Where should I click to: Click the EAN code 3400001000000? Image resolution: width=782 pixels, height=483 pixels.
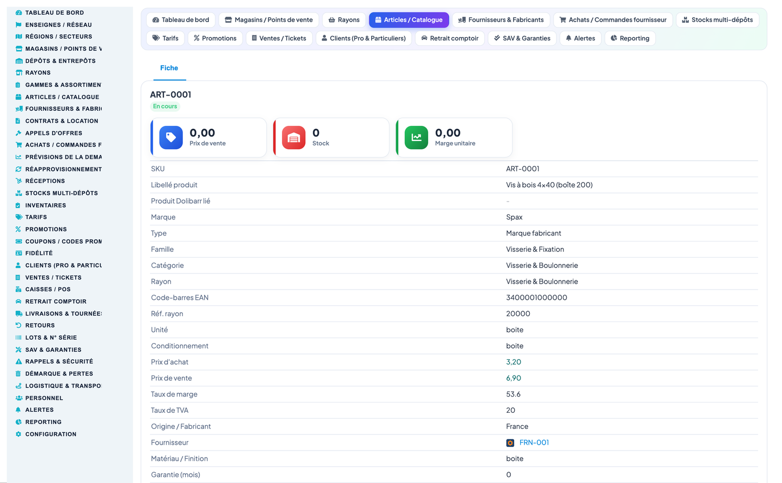coord(536,298)
